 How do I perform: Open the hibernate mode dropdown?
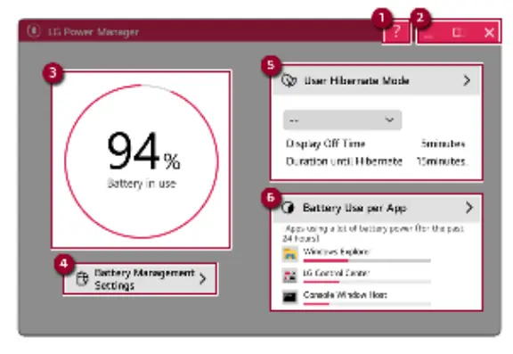(x=342, y=120)
